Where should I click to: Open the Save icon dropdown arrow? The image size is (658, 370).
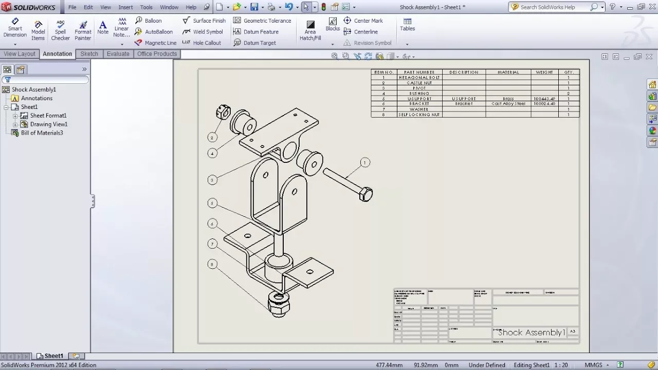[x=262, y=8]
